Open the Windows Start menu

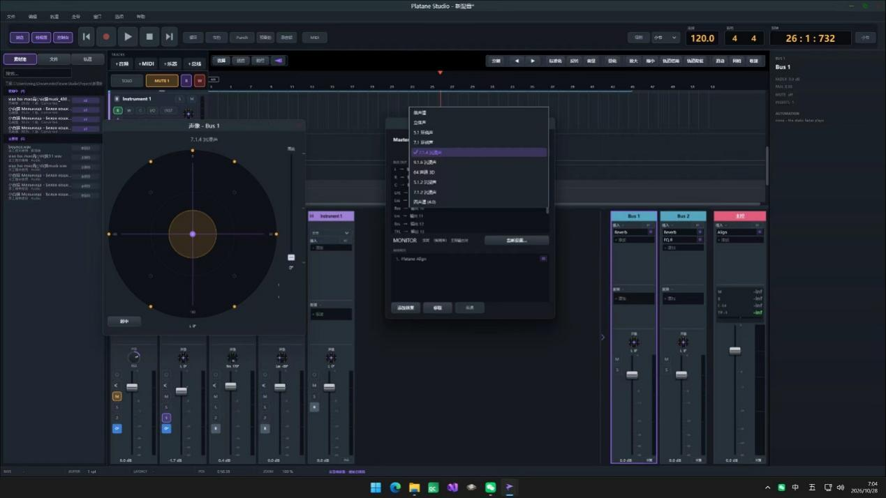point(376,488)
